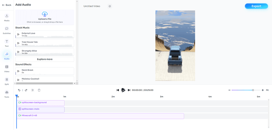The image size is (272, 130).
Task: Preview the External Love stock track
Action: pos(18,34)
